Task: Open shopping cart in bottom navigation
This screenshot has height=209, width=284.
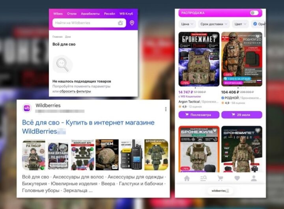Action: point(220,178)
